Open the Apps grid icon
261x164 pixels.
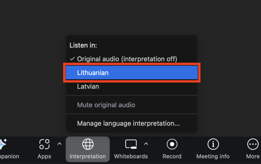coord(44,144)
